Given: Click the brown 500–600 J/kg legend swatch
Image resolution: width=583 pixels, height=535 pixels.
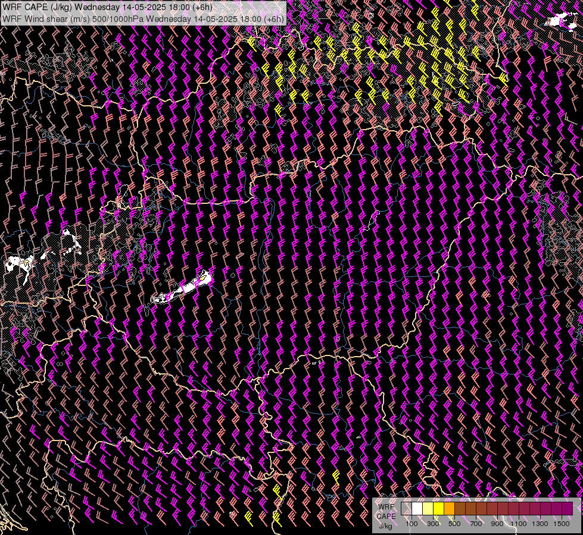Looking at the screenshot, I should [460, 508].
